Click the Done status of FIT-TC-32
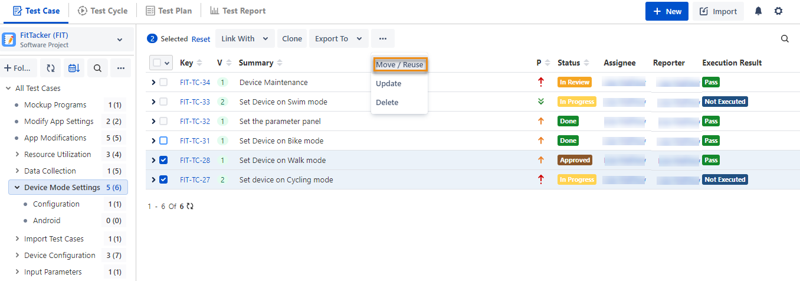The height and width of the screenshot is (281, 800). (568, 121)
